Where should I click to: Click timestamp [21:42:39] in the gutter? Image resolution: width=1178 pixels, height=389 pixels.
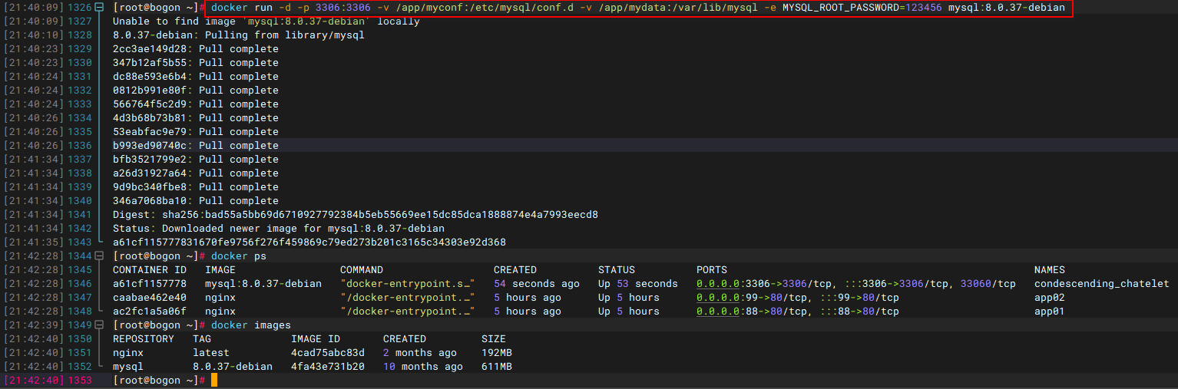pos(34,325)
